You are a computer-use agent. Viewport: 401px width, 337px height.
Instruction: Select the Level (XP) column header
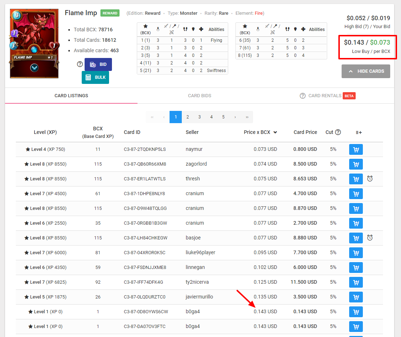[45, 132]
